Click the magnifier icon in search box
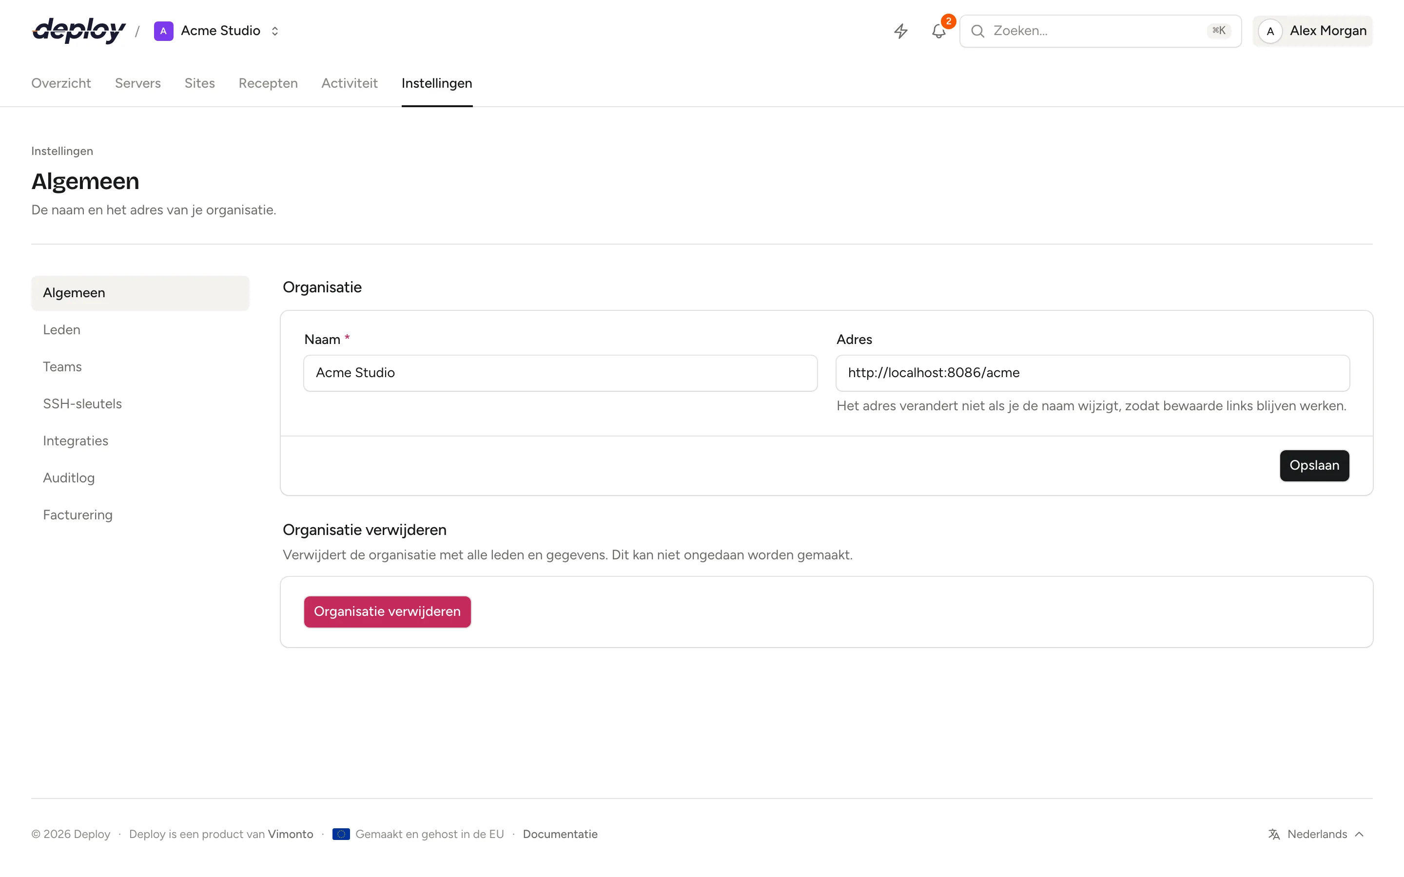Image resolution: width=1404 pixels, height=877 pixels. click(977, 31)
